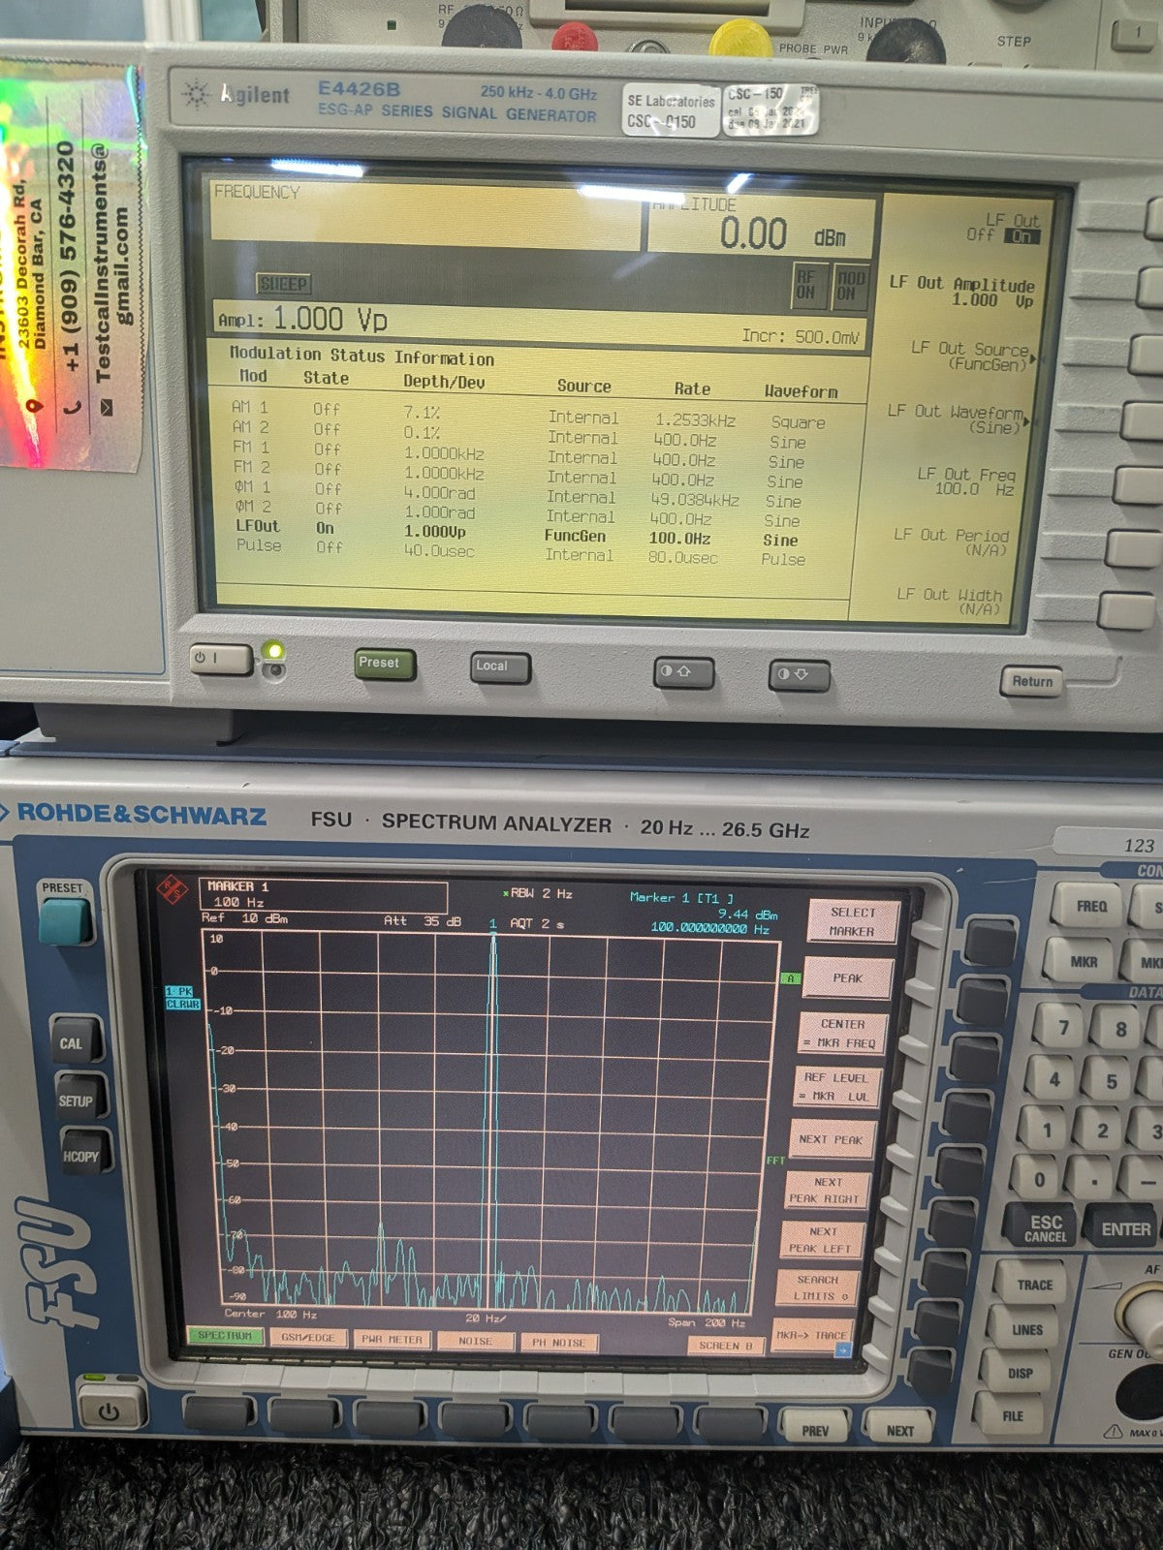1163x1550 pixels.
Task: Push the ESC CANCEL key
Action: (1044, 1228)
